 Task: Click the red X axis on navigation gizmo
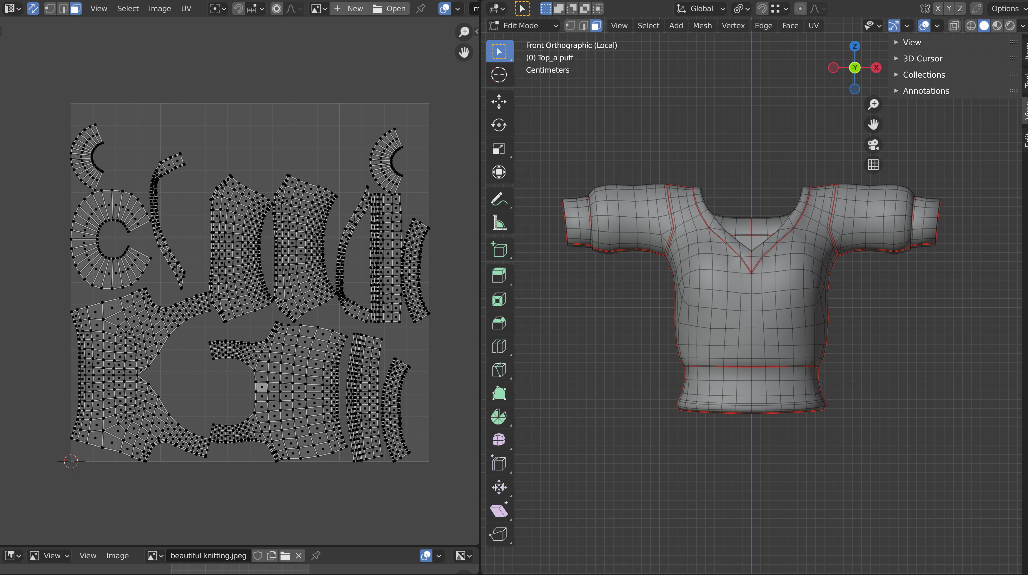pyautogui.click(x=876, y=67)
